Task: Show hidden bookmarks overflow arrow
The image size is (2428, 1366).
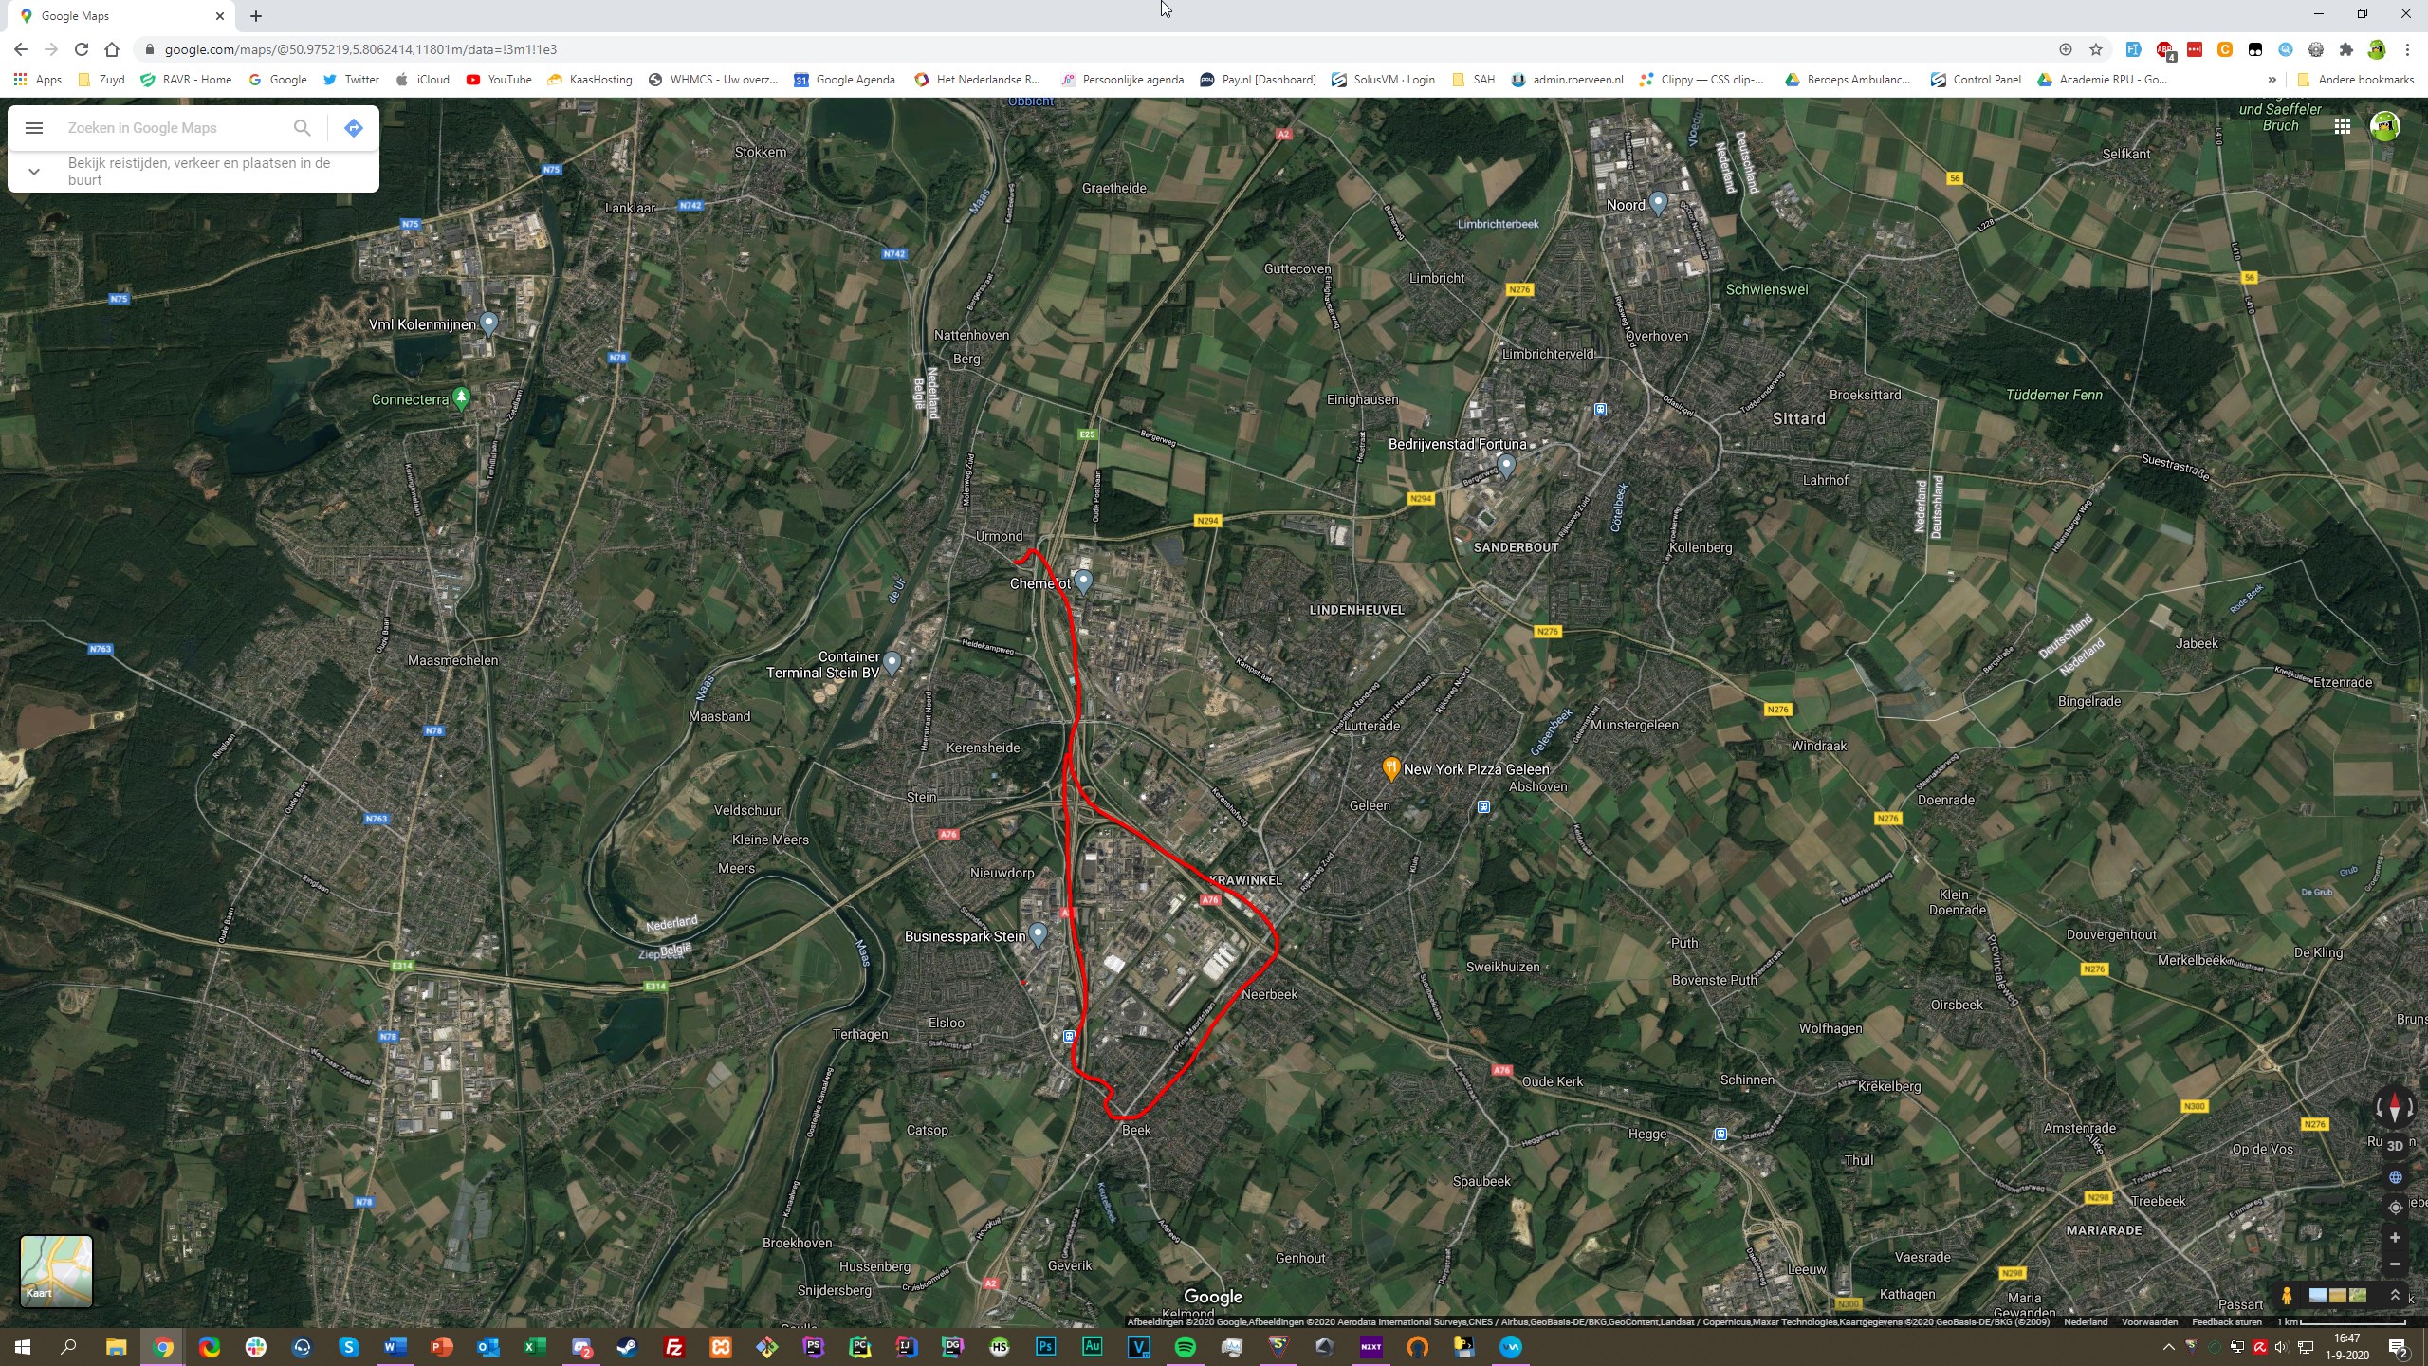Action: (2272, 80)
